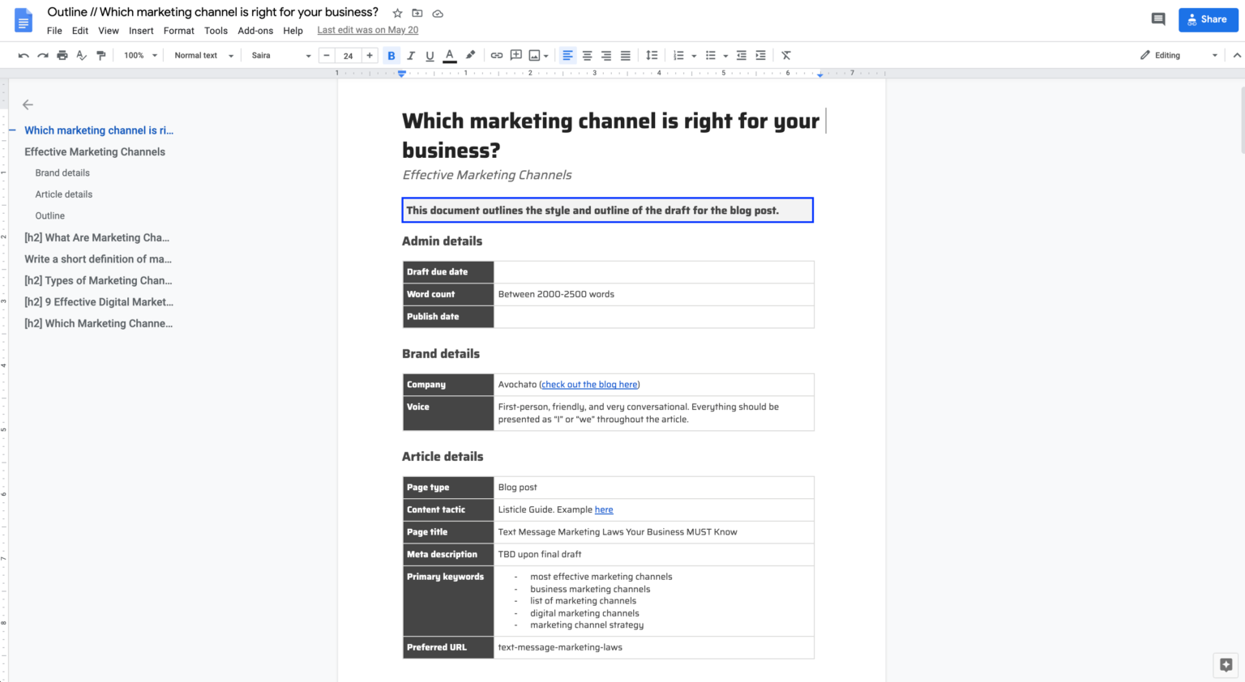
Task: Go to '[h2] Types of Marketing Chan…' outline item
Action: pos(98,280)
